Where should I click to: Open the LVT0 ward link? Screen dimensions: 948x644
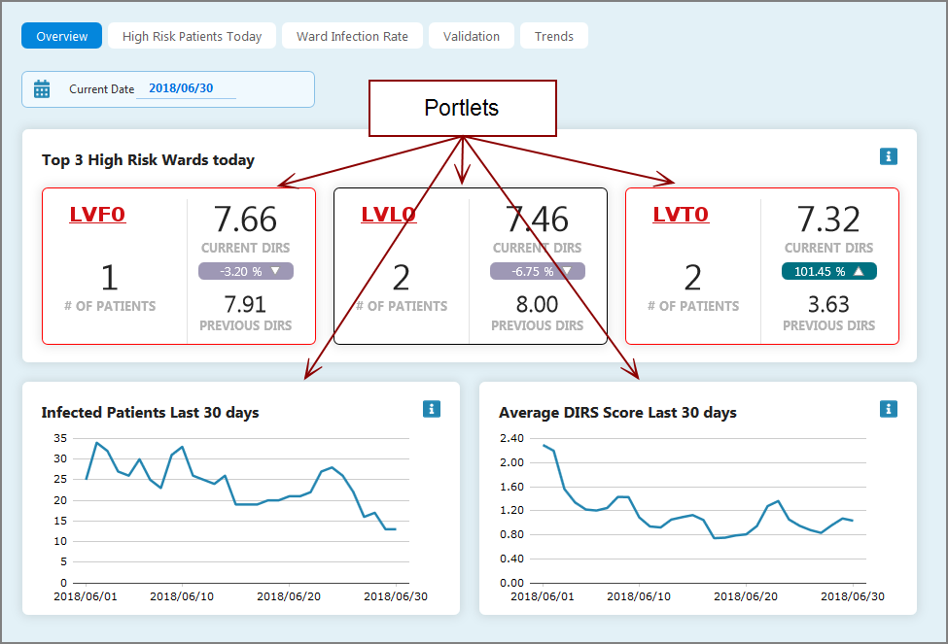681,215
